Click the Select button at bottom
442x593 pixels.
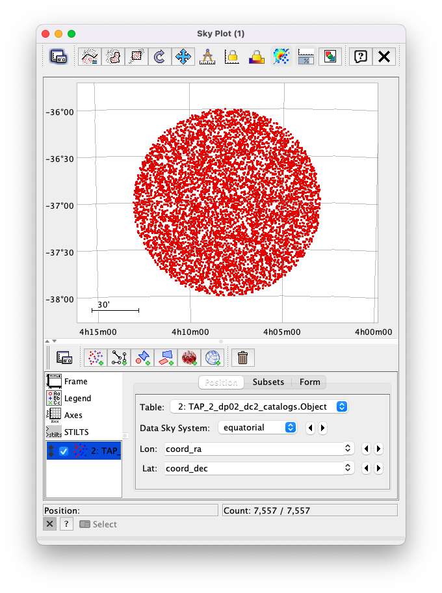[98, 524]
